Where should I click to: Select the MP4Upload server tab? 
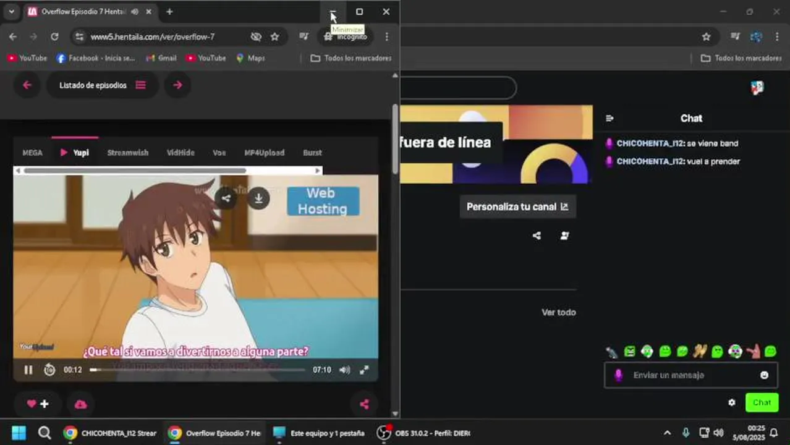click(x=265, y=153)
